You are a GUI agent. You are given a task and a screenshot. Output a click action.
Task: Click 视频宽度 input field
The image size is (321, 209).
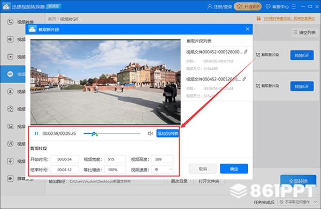click(x=115, y=159)
